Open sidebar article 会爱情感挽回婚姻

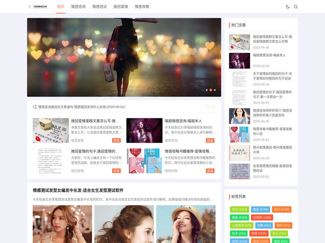click(x=272, y=168)
